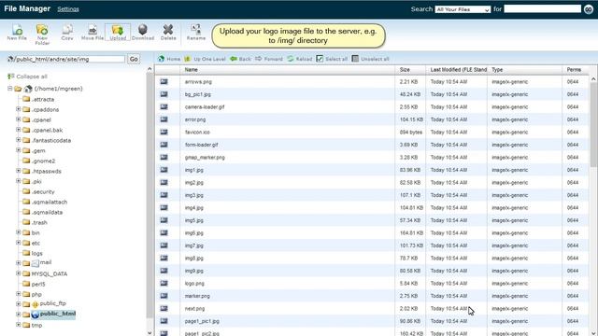Click the Download toolbar icon
This screenshot has height=336, width=598.
[143, 32]
